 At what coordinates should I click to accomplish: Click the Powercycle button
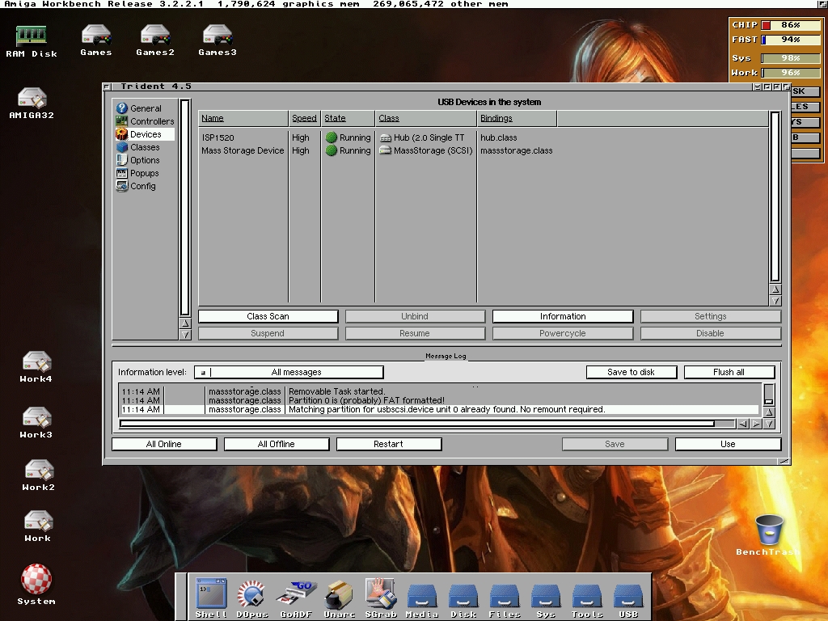pyautogui.click(x=563, y=333)
